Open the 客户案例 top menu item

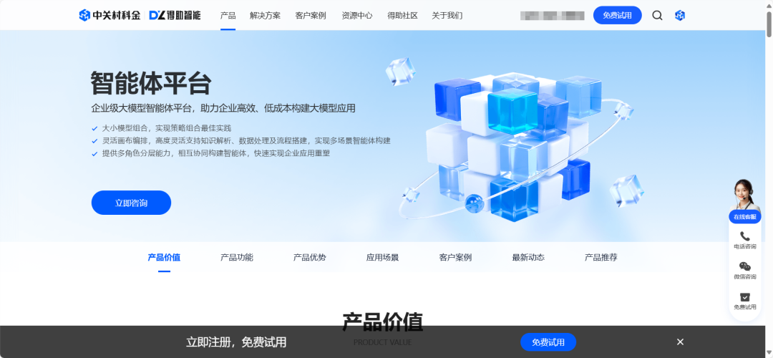click(x=311, y=15)
